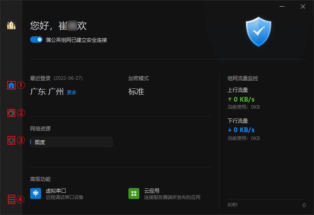Image resolution: width=314 pixels, height=215 pixels.
Task: Minimize the window
Action: point(282,6)
